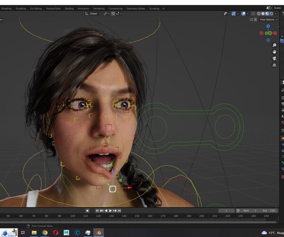
Task: Click the timeline horizontal scrollbar
Action: tap(139, 222)
